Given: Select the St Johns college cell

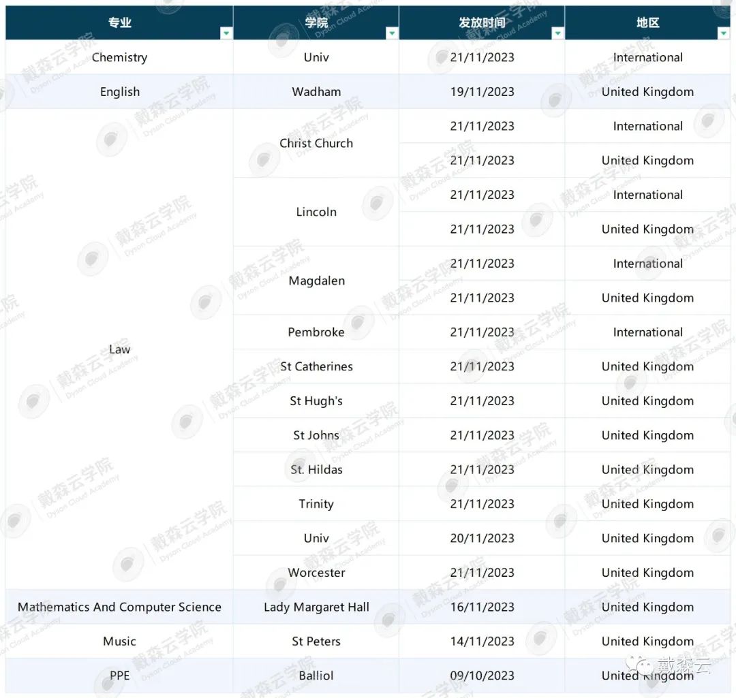Looking at the screenshot, I should pos(316,435).
